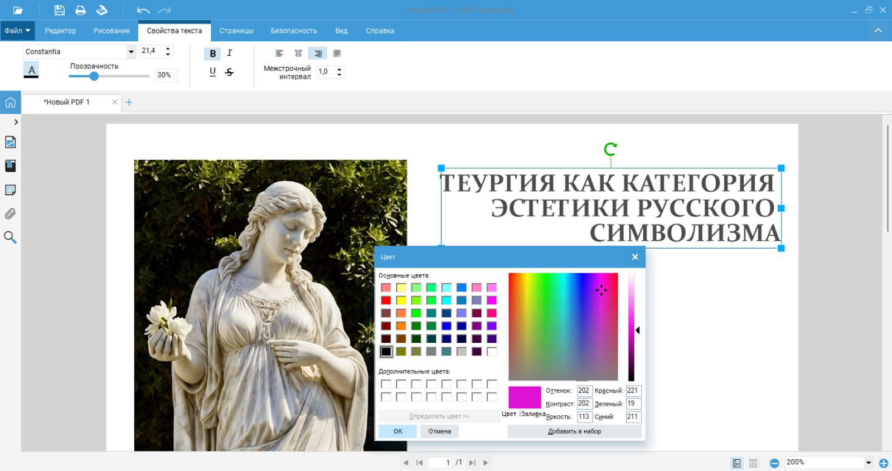The image size is (892, 471).
Task: Open the 200% zoom level dropdown
Action: [x=868, y=463]
